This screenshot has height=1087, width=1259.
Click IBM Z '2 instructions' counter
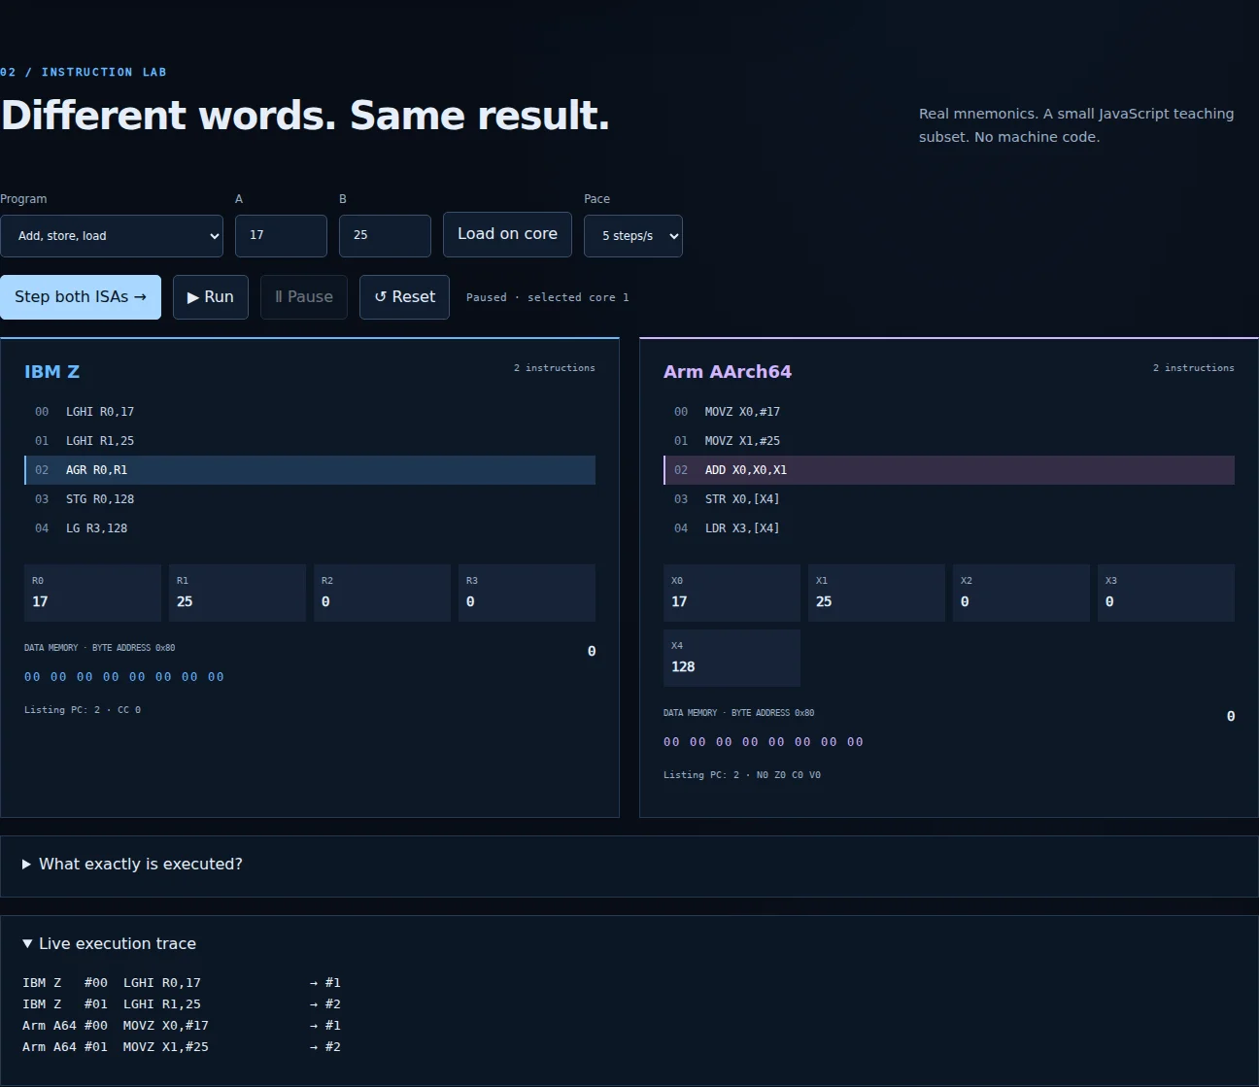[555, 368]
